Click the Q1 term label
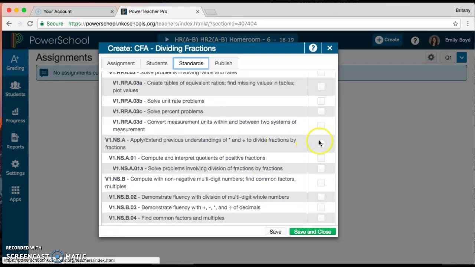 [449, 57]
